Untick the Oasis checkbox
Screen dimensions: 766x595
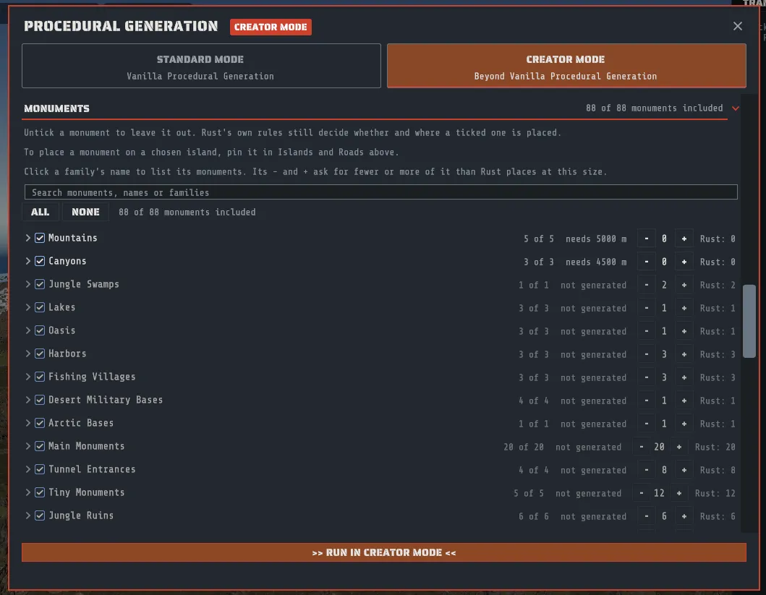(x=40, y=330)
